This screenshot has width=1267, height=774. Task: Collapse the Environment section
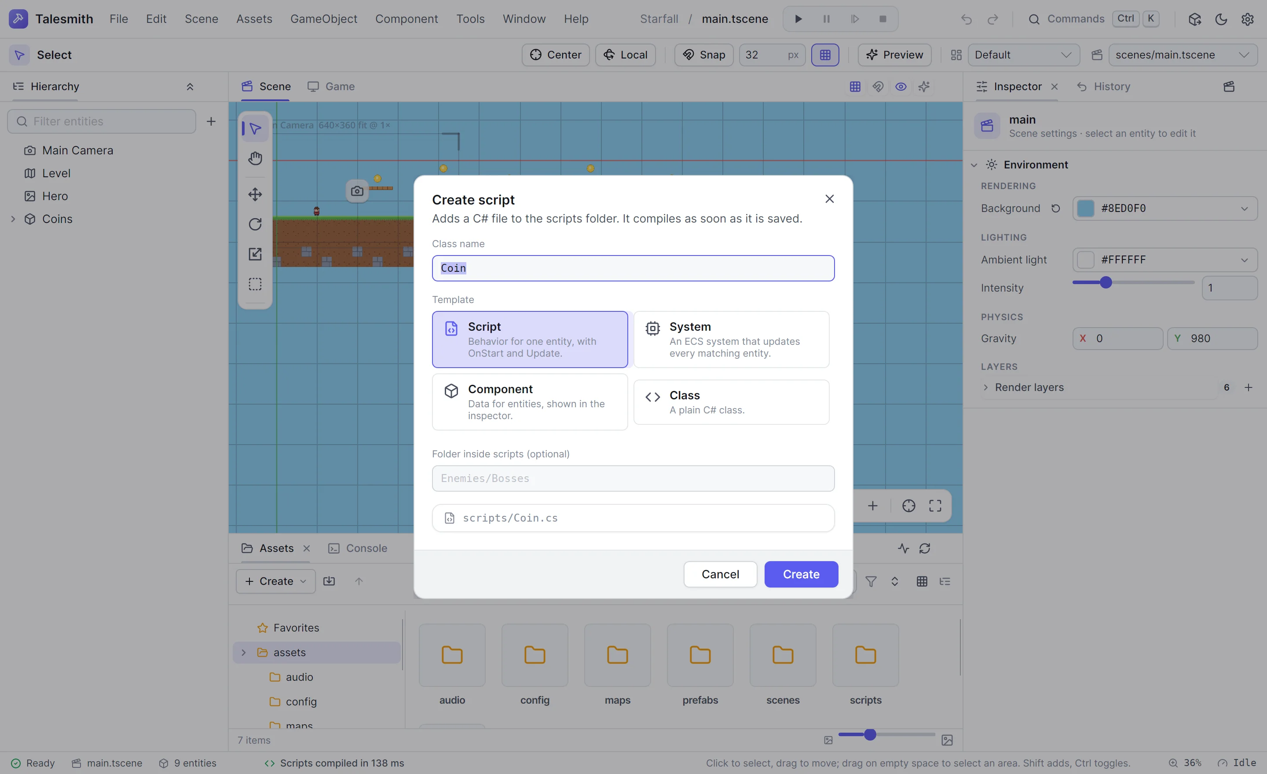(974, 165)
